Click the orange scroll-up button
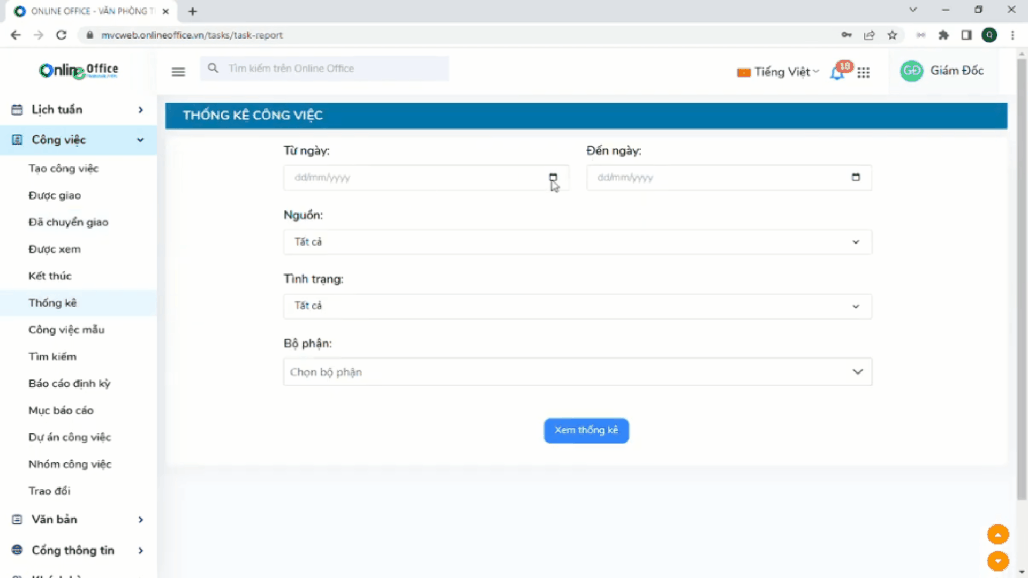The image size is (1028, 578). tap(997, 534)
